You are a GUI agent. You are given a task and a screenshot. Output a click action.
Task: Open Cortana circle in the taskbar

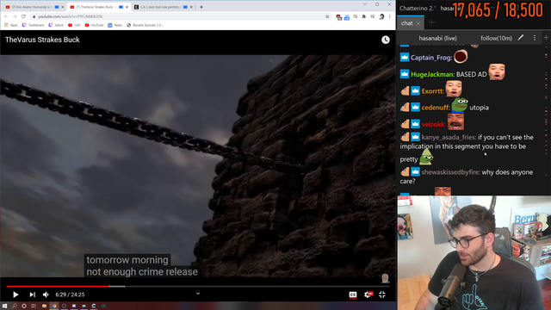tap(24, 306)
